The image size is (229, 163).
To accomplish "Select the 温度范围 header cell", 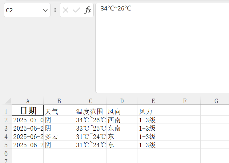I will click(x=90, y=111).
